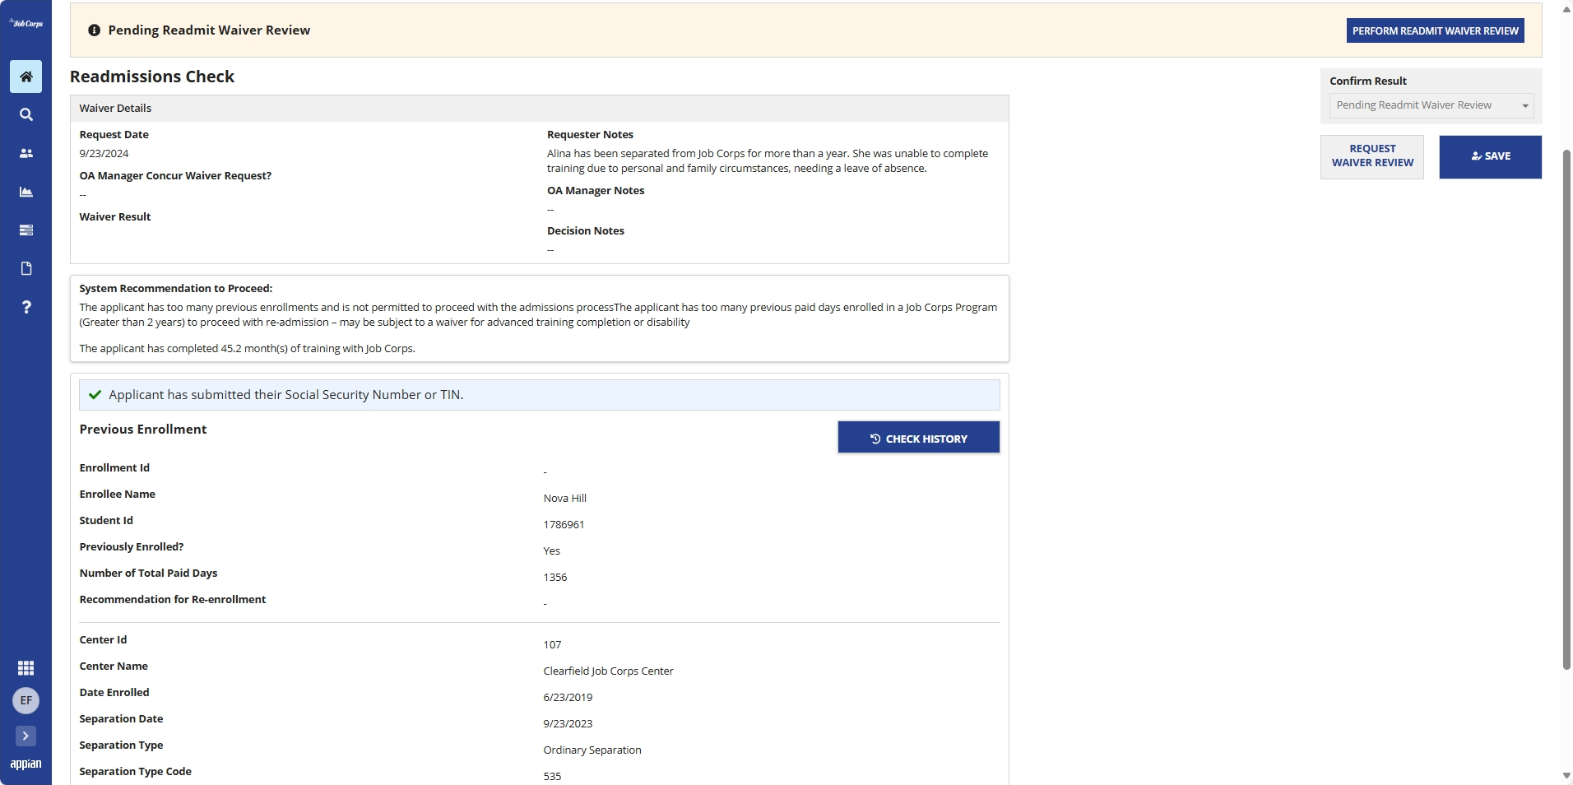Click enrollee name Nova Hill
This screenshot has width=1573, height=785.
tap(565, 499)
